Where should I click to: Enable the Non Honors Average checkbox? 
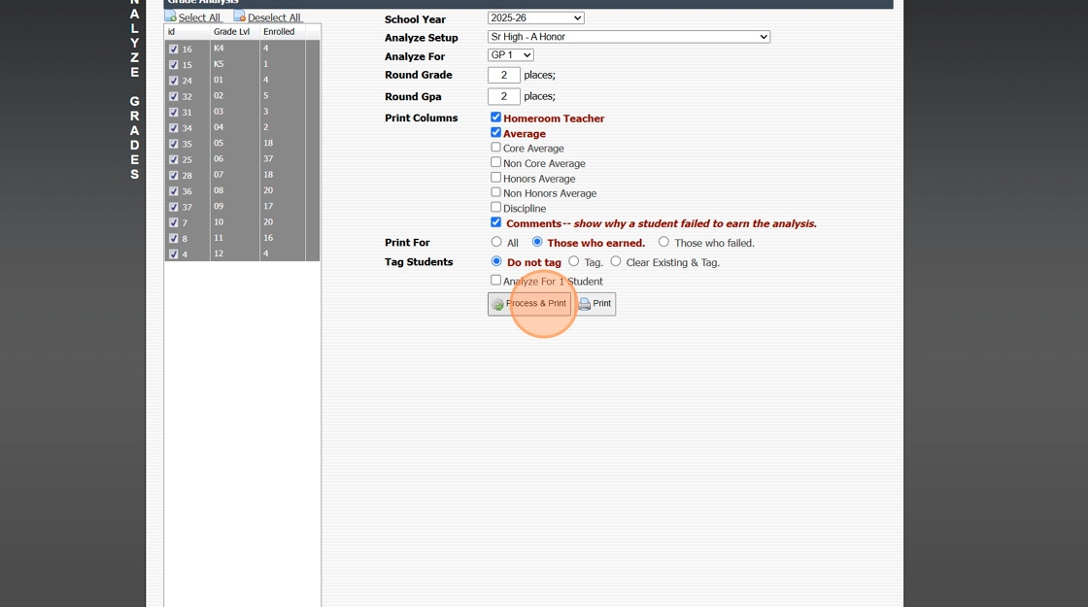click(x=495, y=192)
